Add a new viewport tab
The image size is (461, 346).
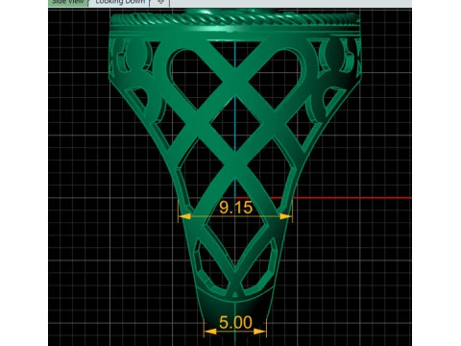160,3
